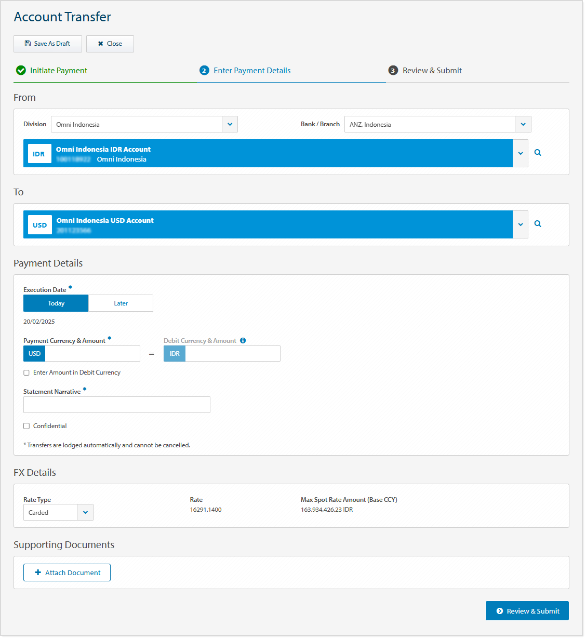Tick the Confidential checkbox
This screenshot has height=639, width=586.
pos(26,426)
